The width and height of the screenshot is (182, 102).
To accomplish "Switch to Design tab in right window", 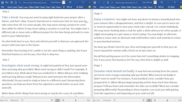I will pos(112,7).
